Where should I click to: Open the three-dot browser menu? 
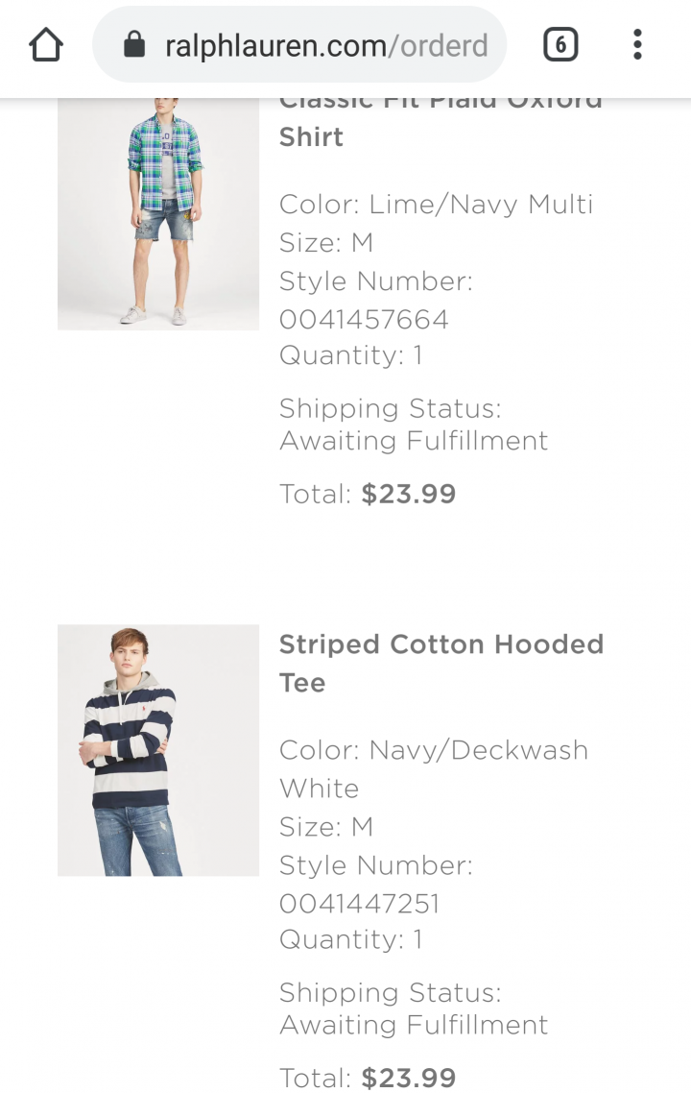coord(637,45)
